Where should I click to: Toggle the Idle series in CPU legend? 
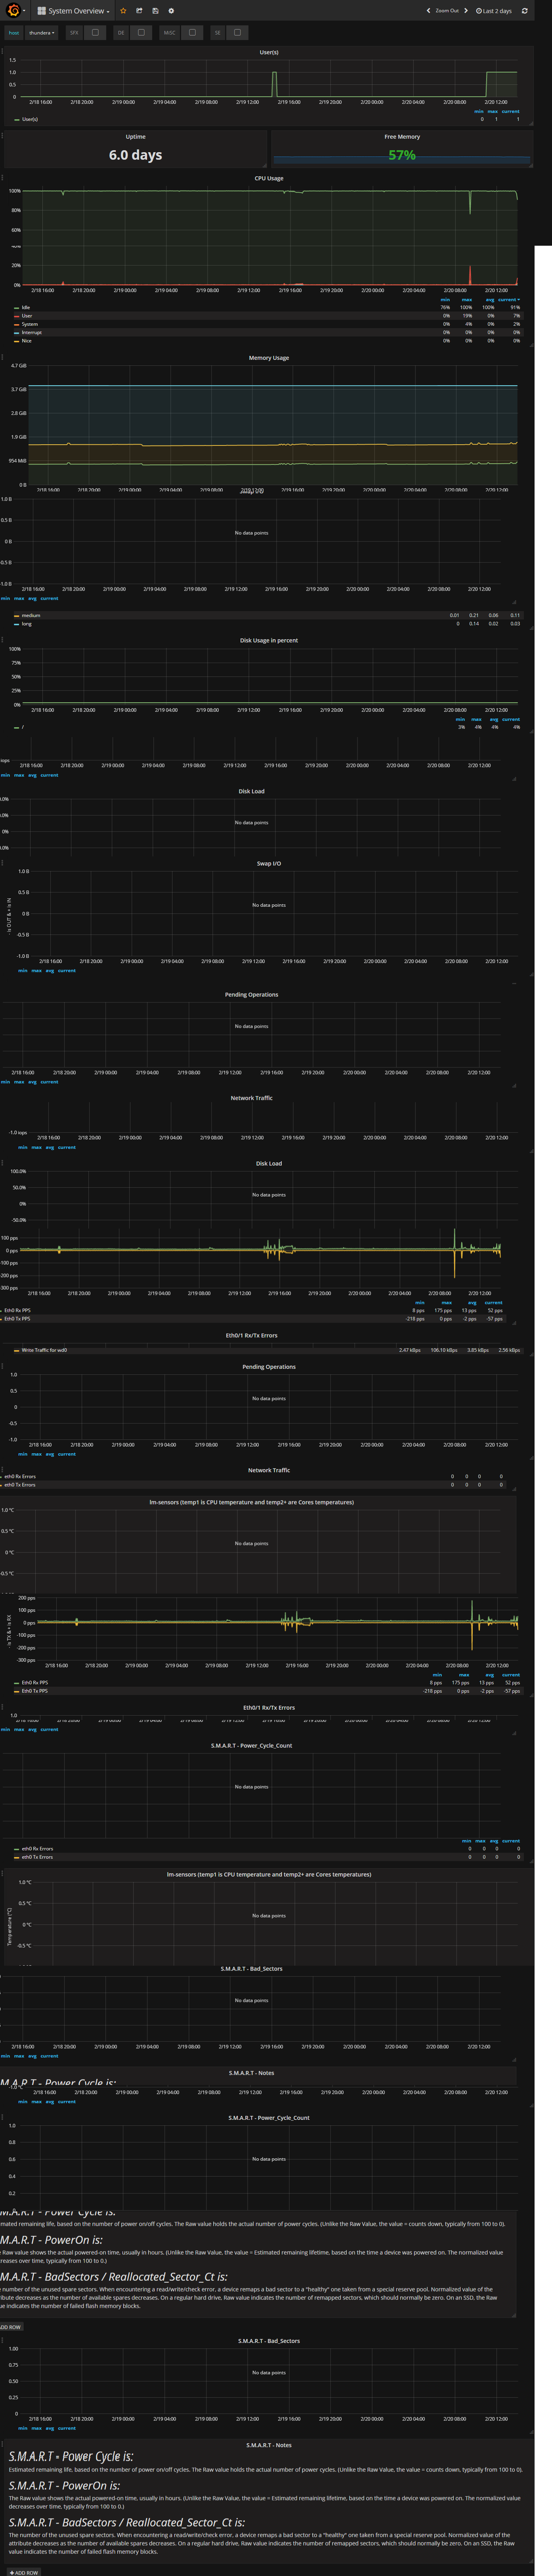(x=26, y=307)
